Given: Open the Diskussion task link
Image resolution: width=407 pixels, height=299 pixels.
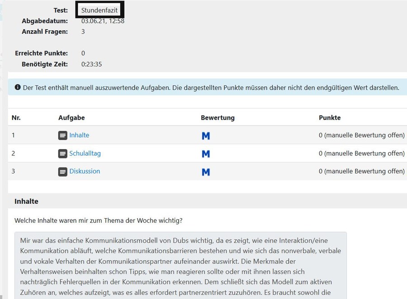Looking at the screenshot, I should pos(85,171).
